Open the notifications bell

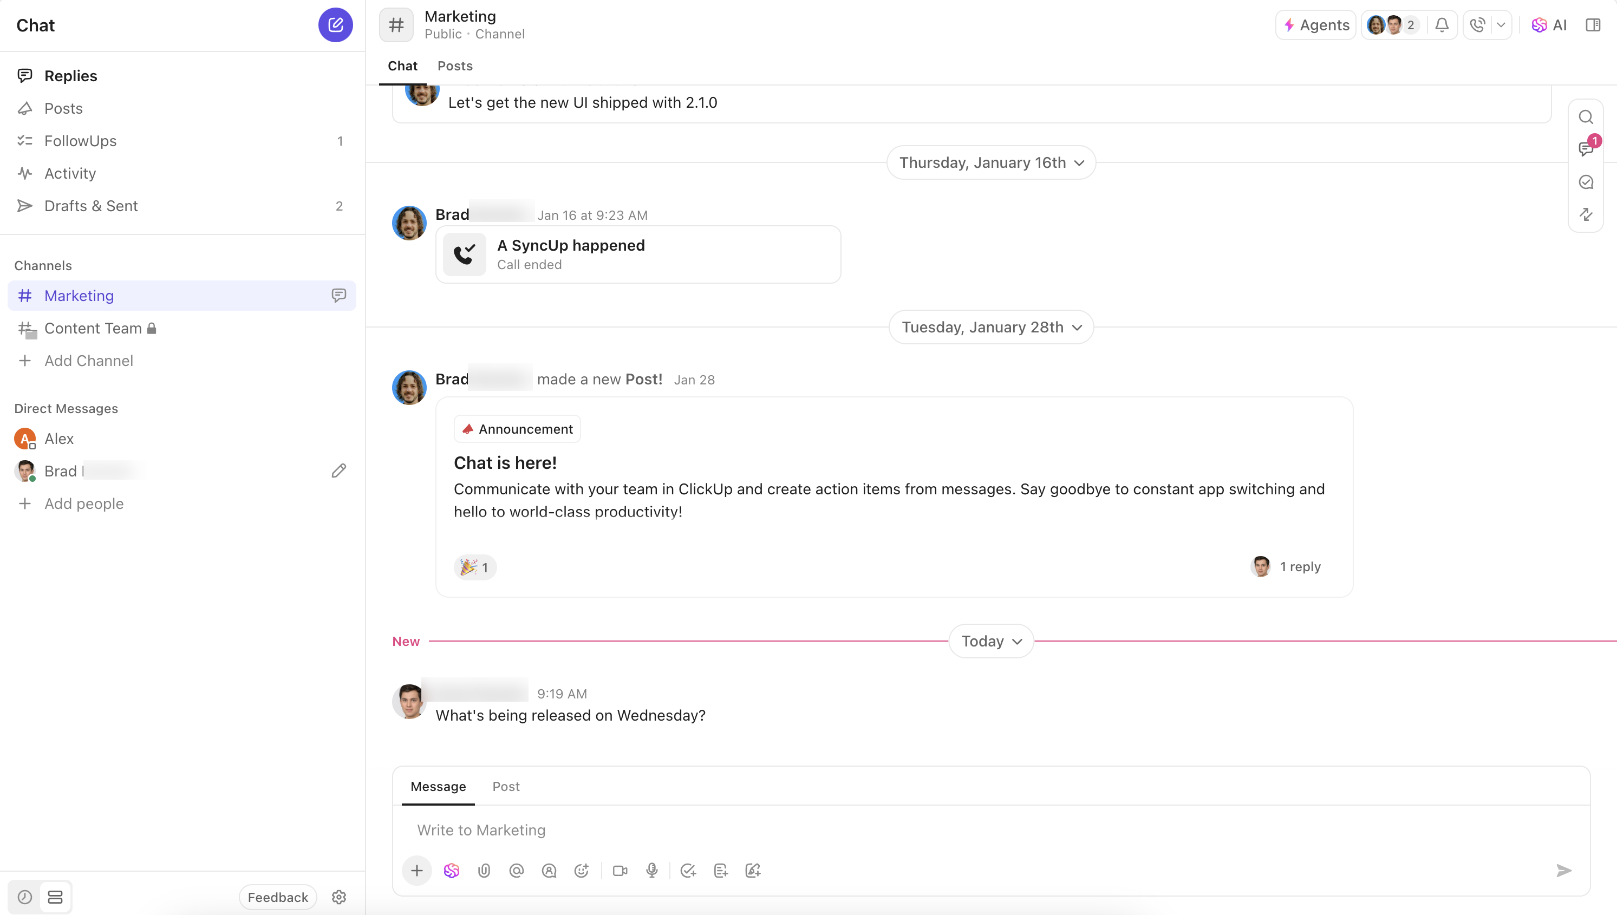click(1442, 24)
